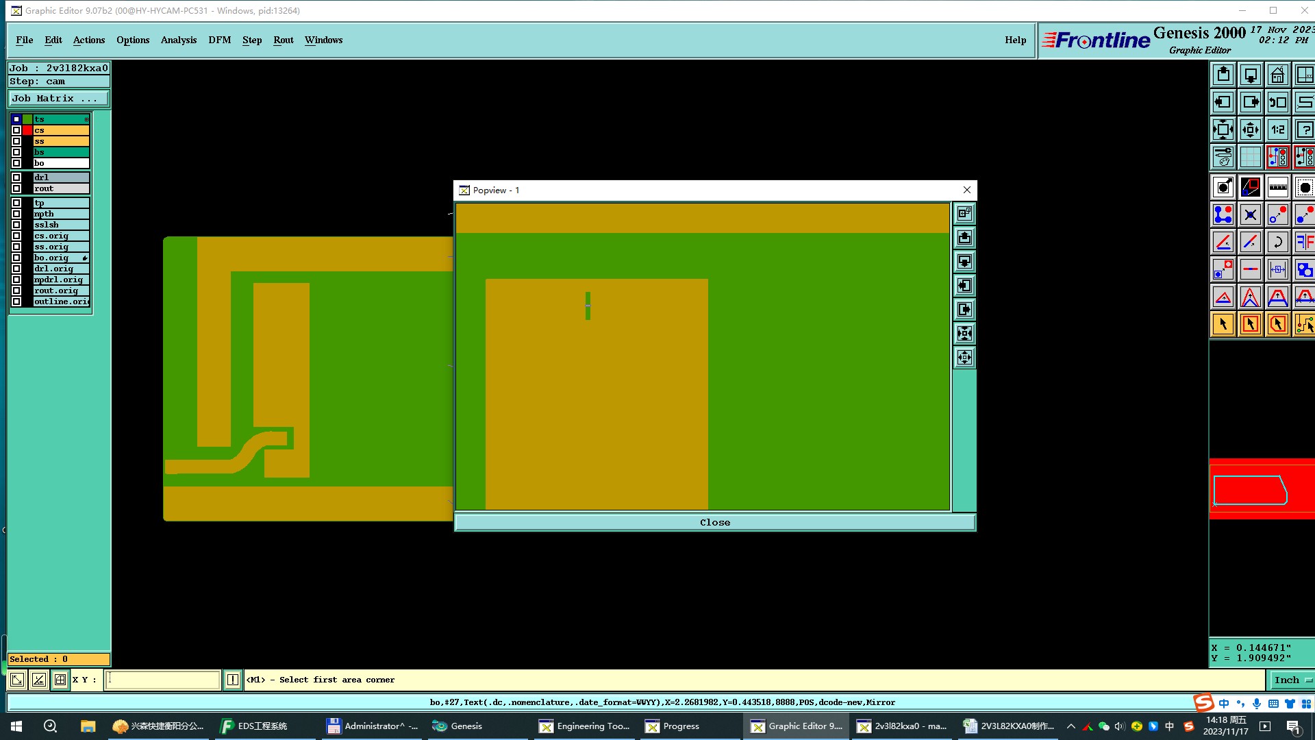Click the pan left icon in Popview
This screenshot has height=740, width=1315.
pos(964,286)
